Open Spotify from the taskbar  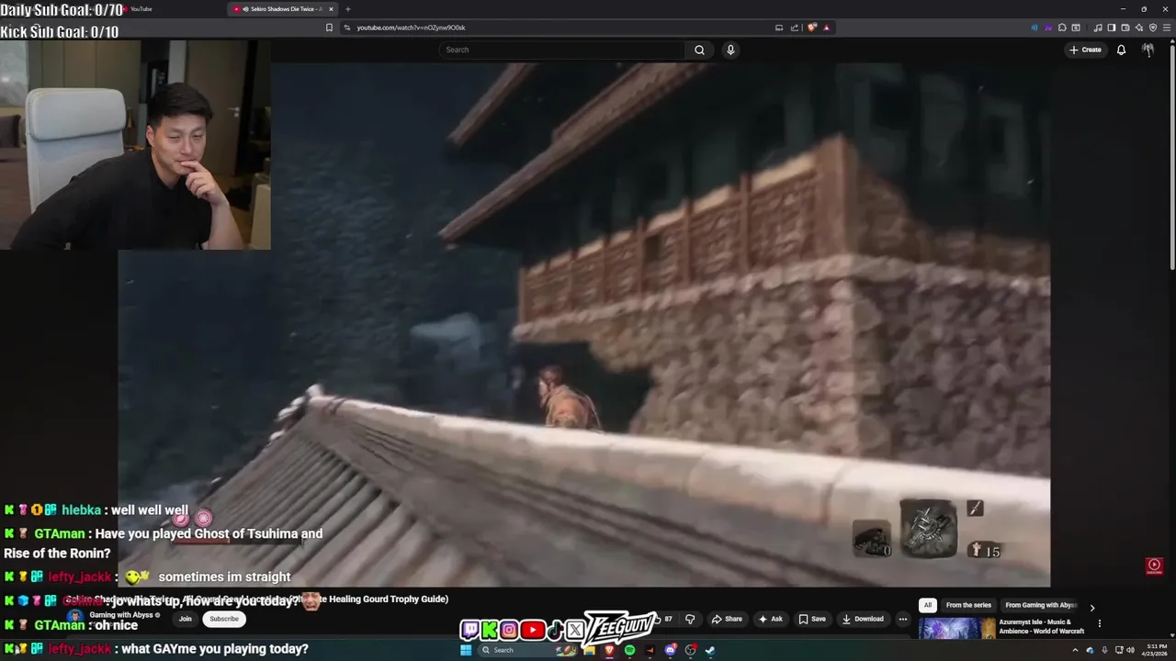tap(629, 650)
